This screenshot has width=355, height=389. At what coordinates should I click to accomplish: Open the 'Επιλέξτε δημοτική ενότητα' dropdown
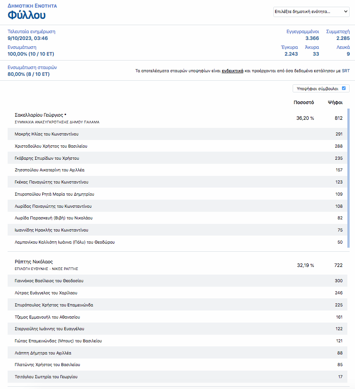311,12
